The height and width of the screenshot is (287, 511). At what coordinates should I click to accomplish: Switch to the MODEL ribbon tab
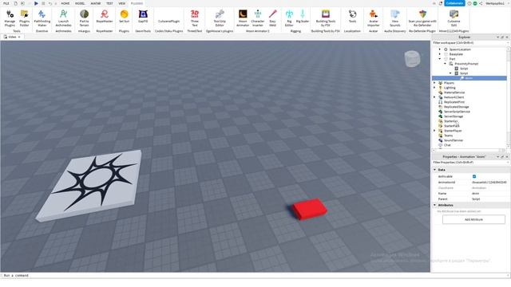(x=80, y=3)
